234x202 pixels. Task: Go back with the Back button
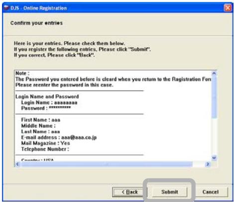(x=129, y=192)
